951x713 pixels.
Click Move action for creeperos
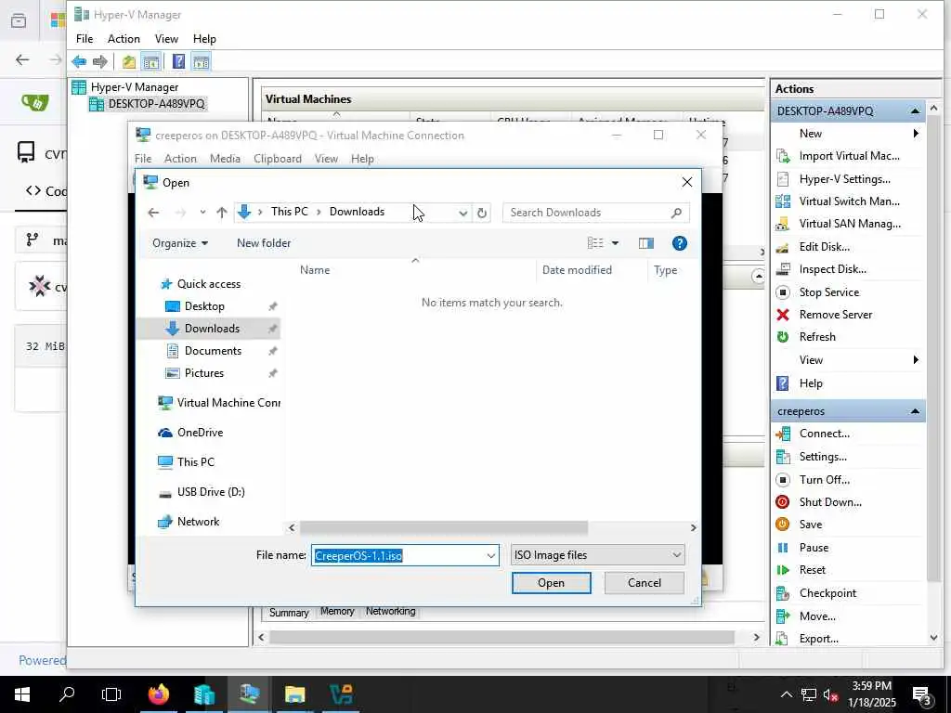tap(816, 616)
